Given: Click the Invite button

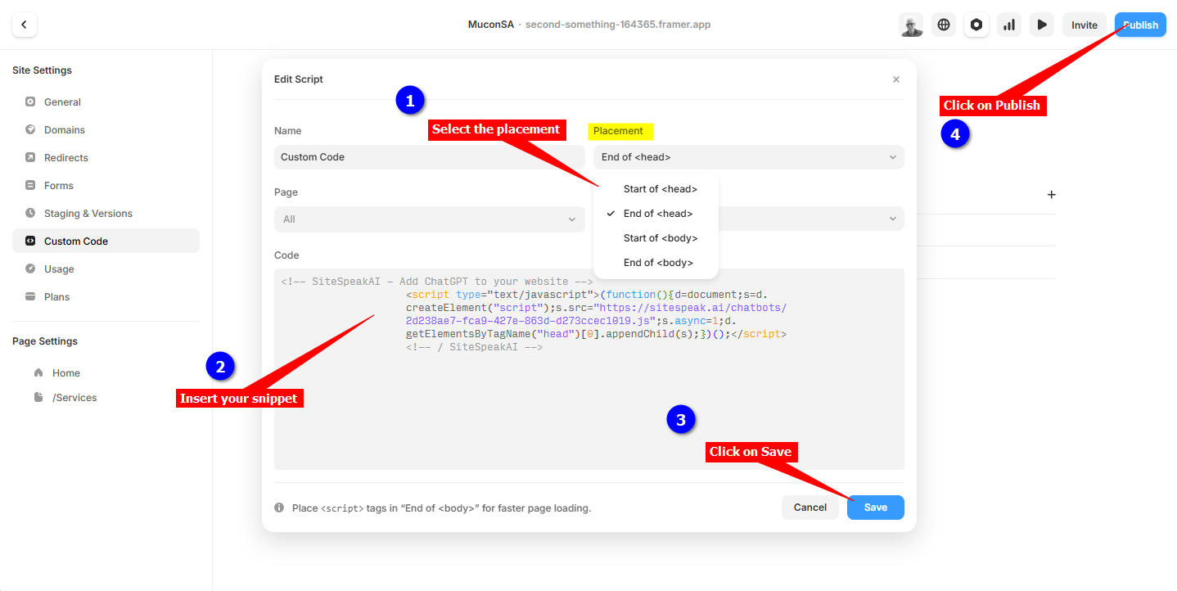Looking at the screenshot, I should coord(1085,25).
